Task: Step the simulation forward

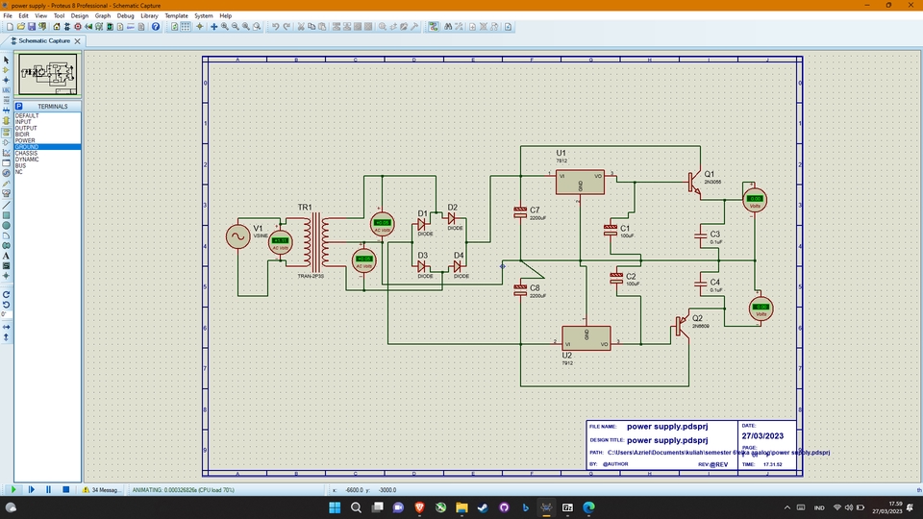Action: [31, 489]
